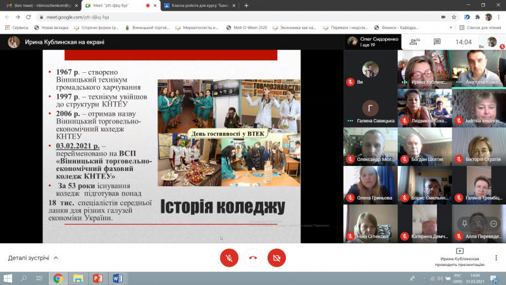Open Переваги і недолік... bookmark
Screen dimensions: 506x285
[345, 28]
